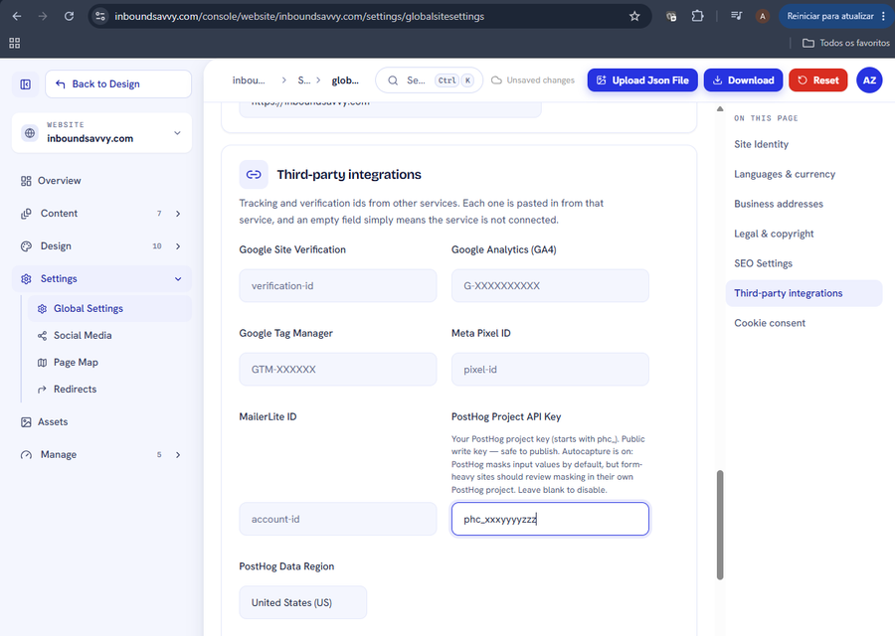Open the Chrome profile avatar A
Image resolution: width=895 pixels, height=636 pixels.
(762, 16)
